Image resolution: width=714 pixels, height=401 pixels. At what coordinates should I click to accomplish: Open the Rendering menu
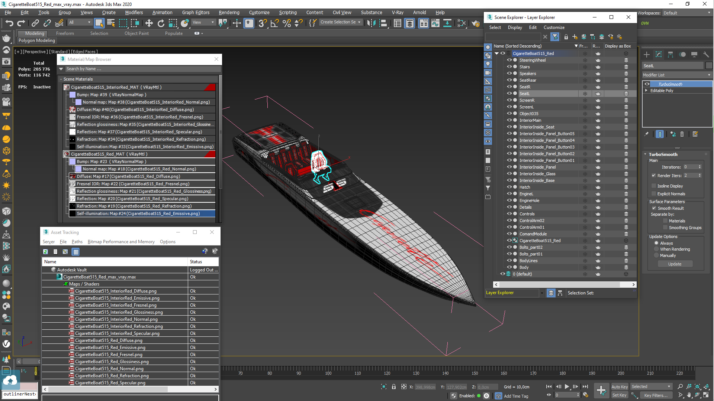[229, 13]
